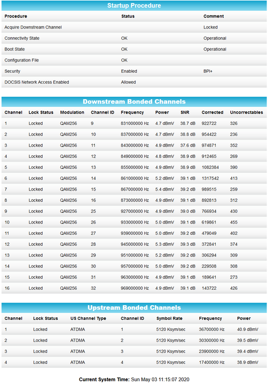The image size is (268, 387).
Task: Select DOCSIS Network Access Enabled label
Action: click(x=37, y=82)
